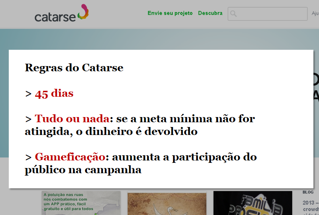This screenshot has width=319, height=215.
Task: Open the black Família project thumbnail
Action: click(253, 203)
